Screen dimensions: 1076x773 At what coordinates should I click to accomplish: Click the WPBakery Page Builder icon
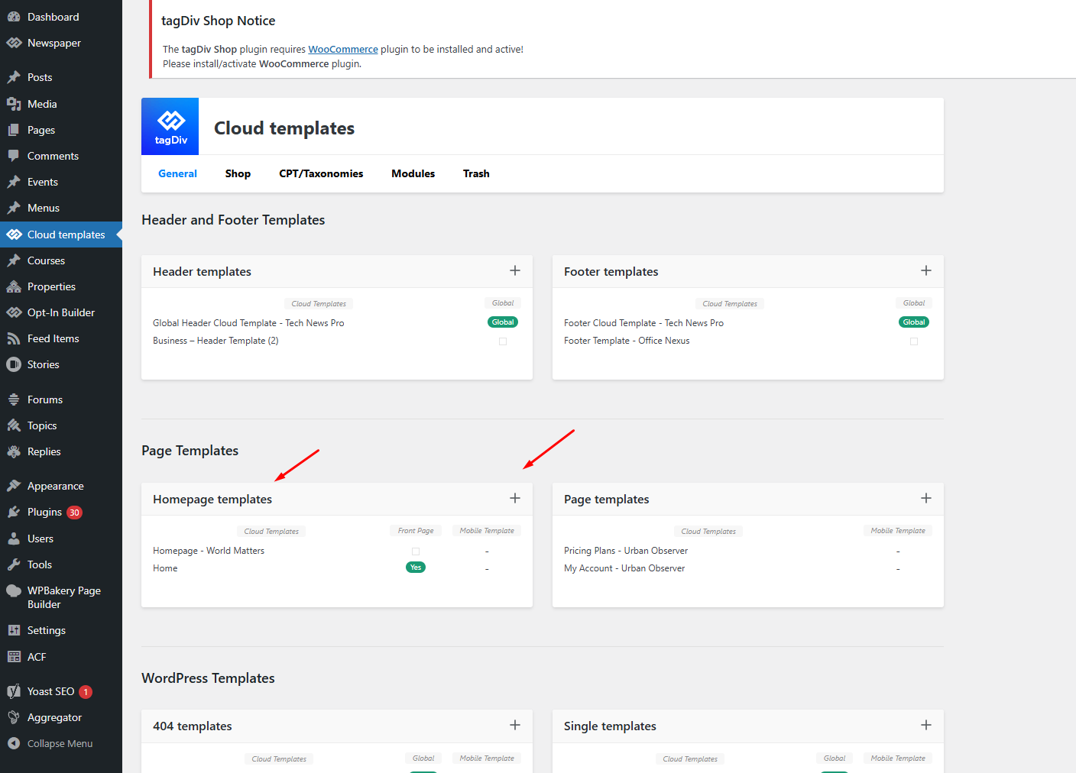point(14,590)
